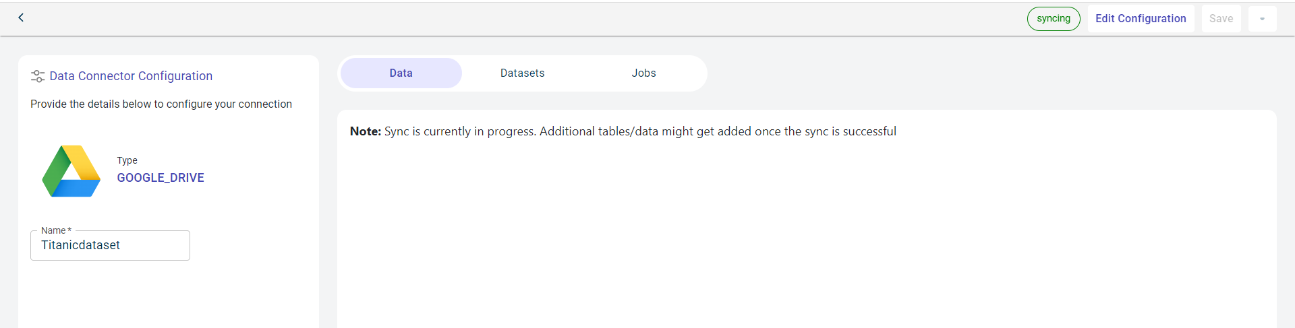Click the Google Drive logo

pyautogui.click(x=71, y=171)
